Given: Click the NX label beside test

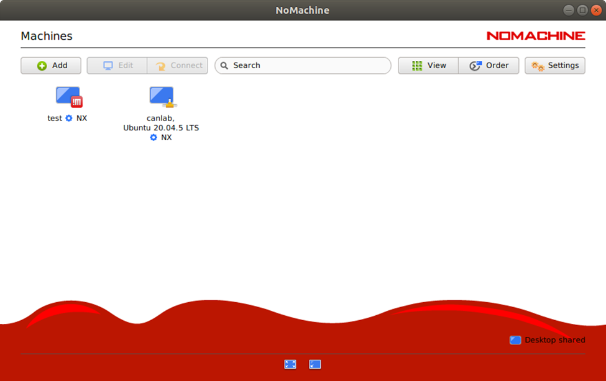Looking at the screenshot, I should point(81,118).
